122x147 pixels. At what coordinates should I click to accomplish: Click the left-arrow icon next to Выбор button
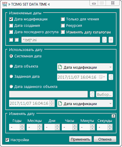pos(92,94)
